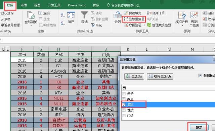Viewport: 215px width, 131px height.
Task: Click the 企业办公 cell
Action: 106,109
